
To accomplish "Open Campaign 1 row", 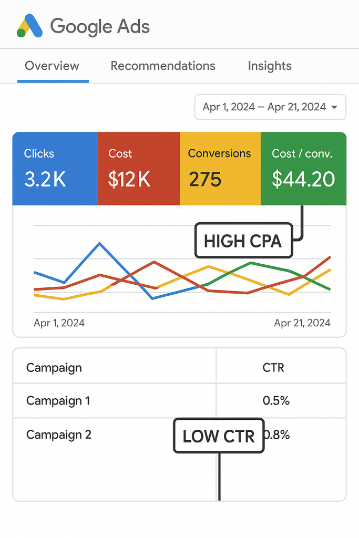I will (x=58, y=401).
